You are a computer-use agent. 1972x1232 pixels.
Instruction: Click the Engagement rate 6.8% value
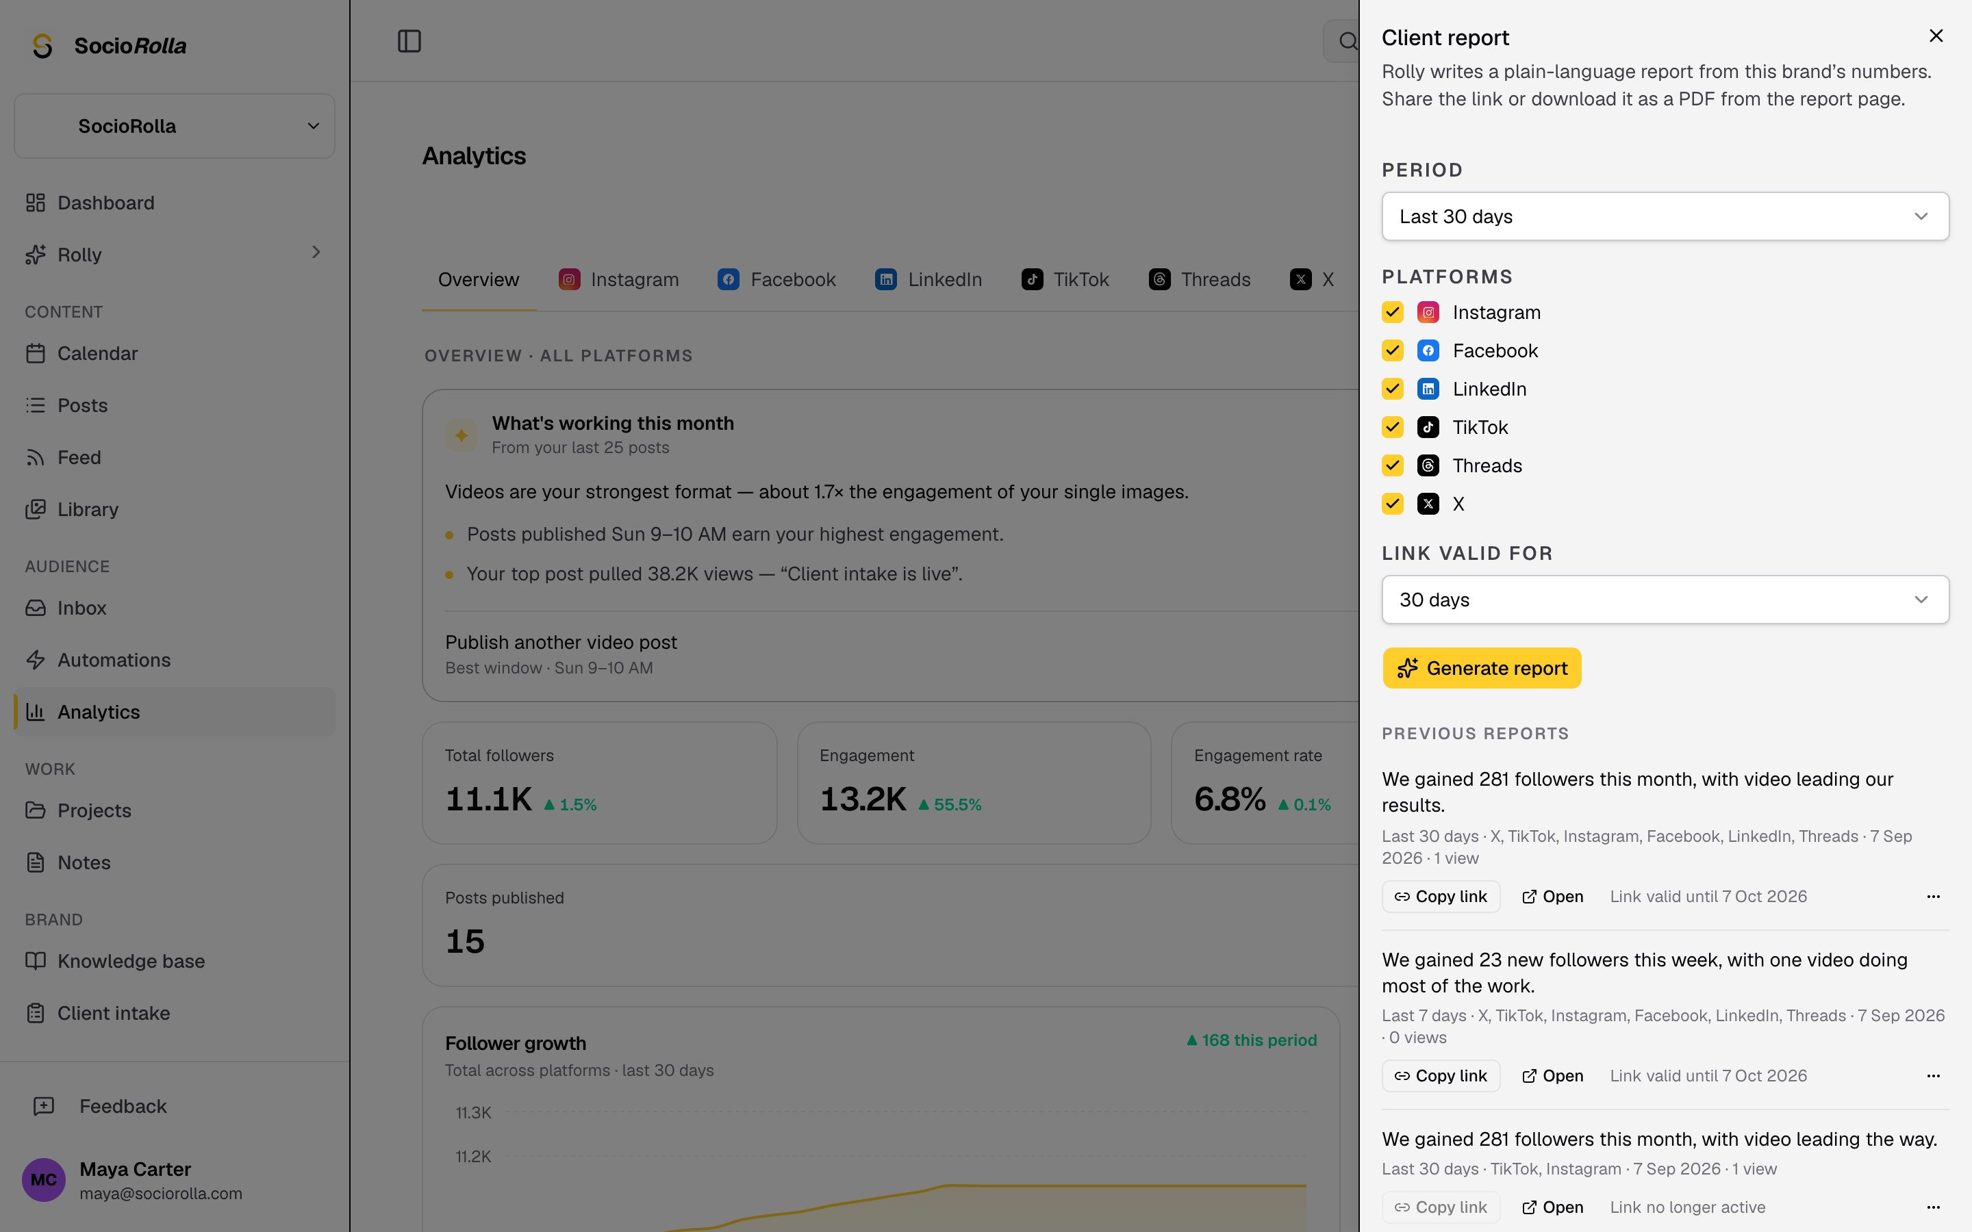tap(1230, 799)
